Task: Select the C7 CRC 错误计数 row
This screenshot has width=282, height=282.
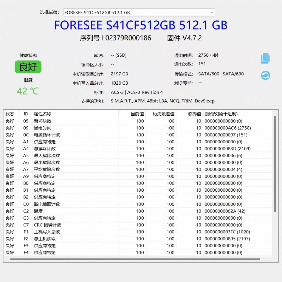Action: (138, 225)
